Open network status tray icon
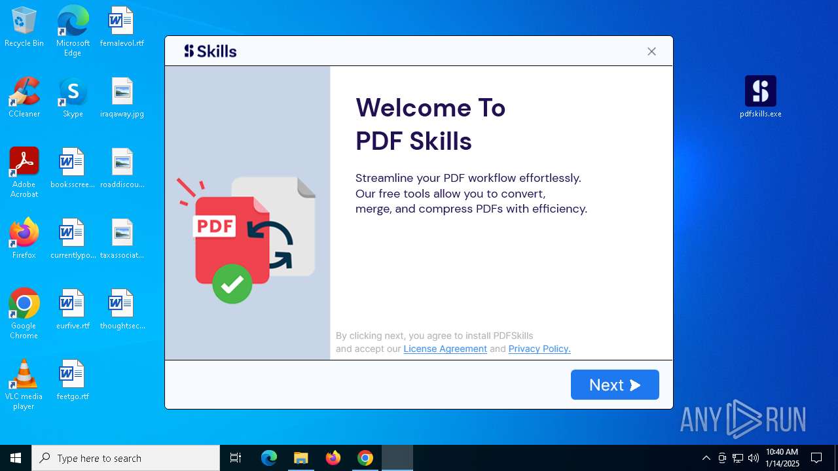Screen dimensions: 838x471 click(x=738, y=458)
